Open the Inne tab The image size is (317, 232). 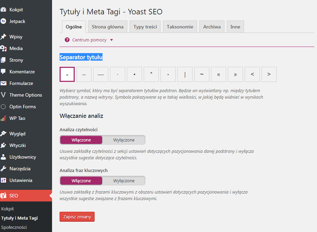coord(235,27)
